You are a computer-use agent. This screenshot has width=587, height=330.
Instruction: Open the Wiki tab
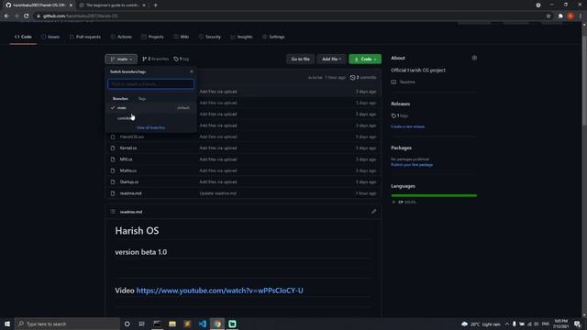[182, 37]
